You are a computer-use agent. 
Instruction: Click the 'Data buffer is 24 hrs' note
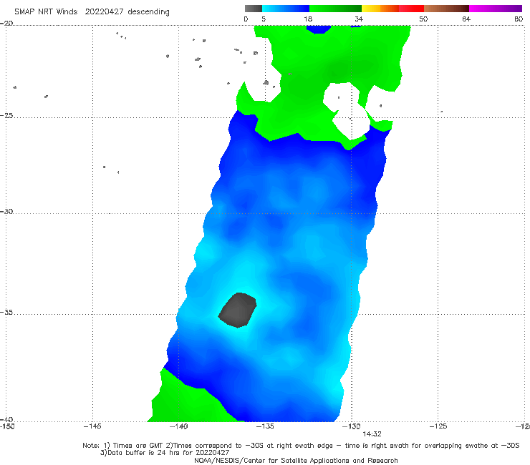[165, 453]
